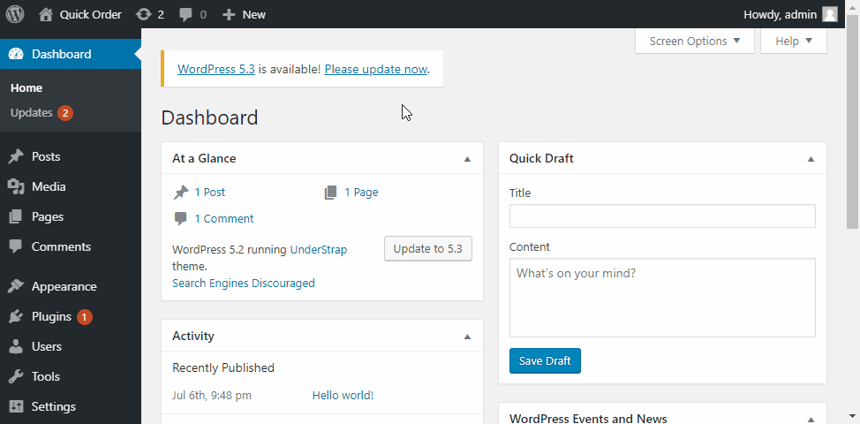This screenshot has height=424, width=860.
Task: Click the plus New content icon
Action: [x=229, y=14]
